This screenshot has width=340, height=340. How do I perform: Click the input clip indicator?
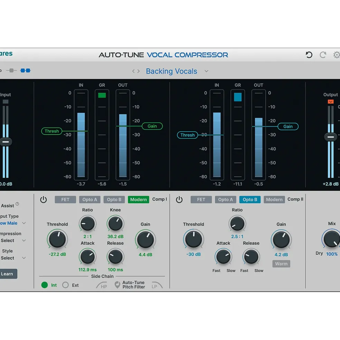[6, 101]
